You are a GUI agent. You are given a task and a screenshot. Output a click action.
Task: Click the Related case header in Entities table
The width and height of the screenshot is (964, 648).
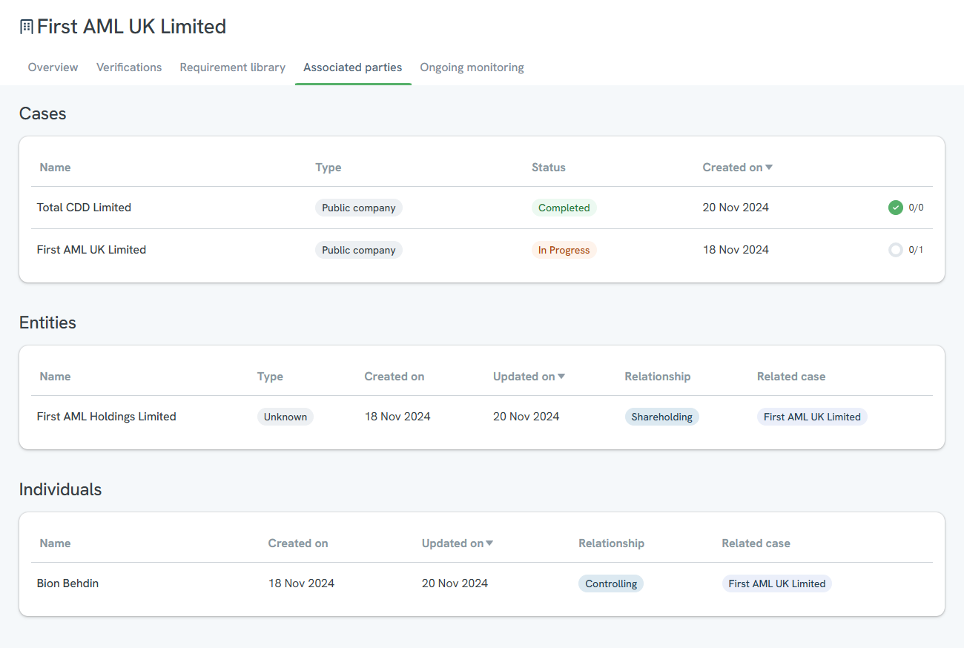[x=791, y=377]
